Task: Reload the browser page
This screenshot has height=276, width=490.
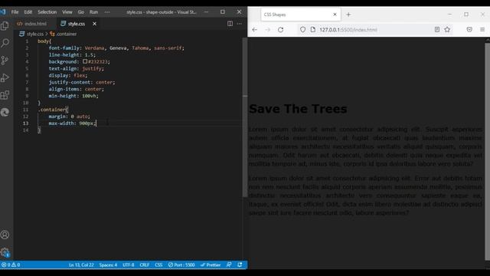Action: pyautogui.click(x=281, y=30)
